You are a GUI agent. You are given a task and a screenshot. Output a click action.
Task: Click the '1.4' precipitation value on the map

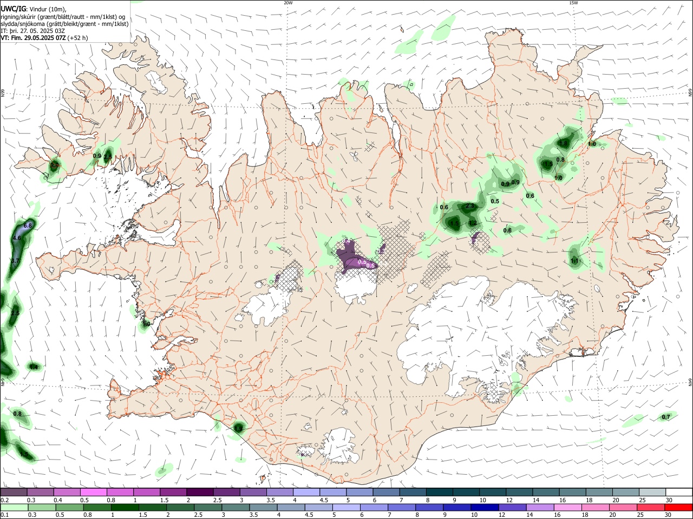(34, 367)
